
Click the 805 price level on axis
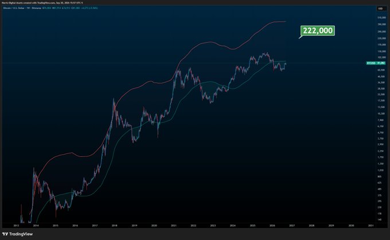[x=380, y=176]
